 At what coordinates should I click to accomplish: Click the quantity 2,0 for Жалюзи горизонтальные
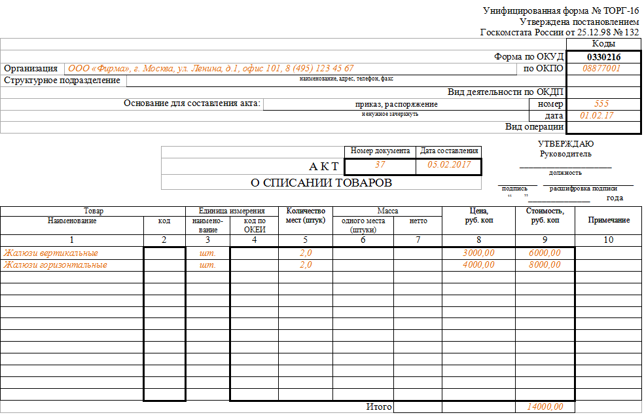coord(305,265)
